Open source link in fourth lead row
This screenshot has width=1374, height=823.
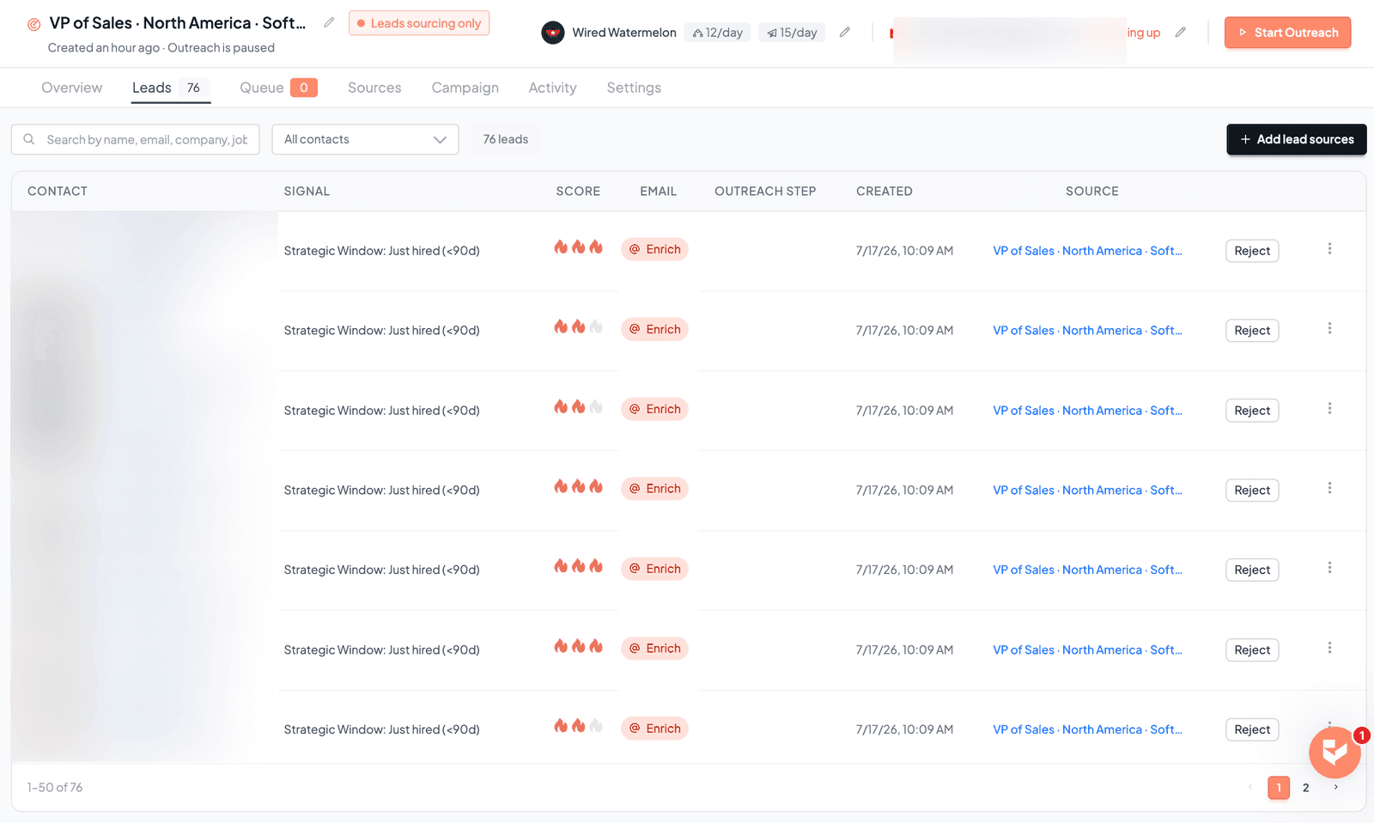pos(1087,490)
